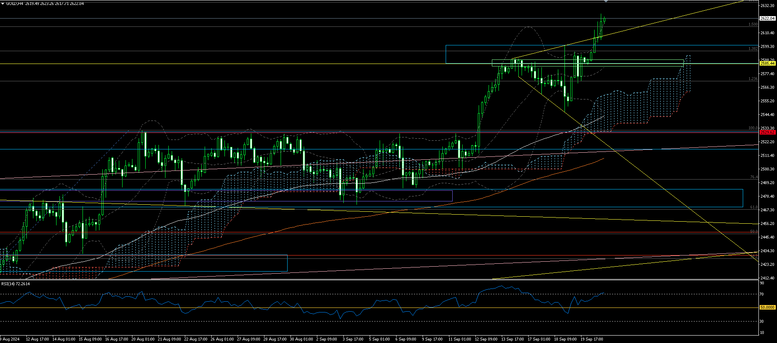Click the 22 Aug 17:00 time label

coord(196,339)
